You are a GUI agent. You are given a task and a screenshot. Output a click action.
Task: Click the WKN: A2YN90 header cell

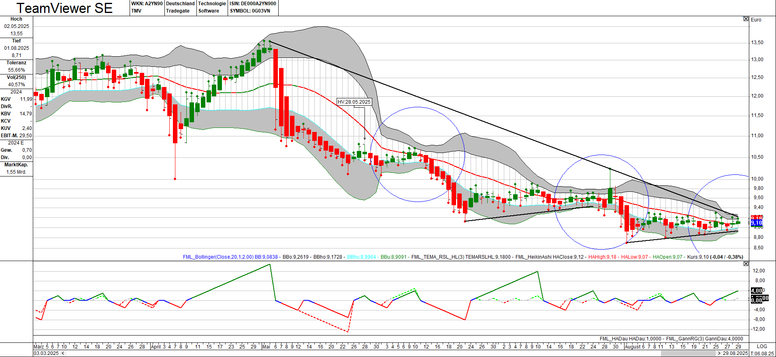tap(147, 4)
